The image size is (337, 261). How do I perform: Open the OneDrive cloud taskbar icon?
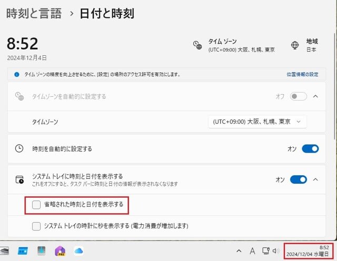tap(78, 250)
